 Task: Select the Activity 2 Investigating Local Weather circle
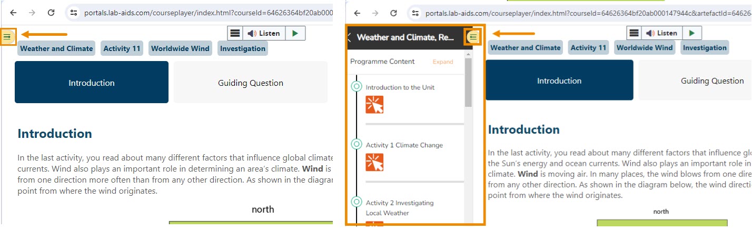point(357,202)
